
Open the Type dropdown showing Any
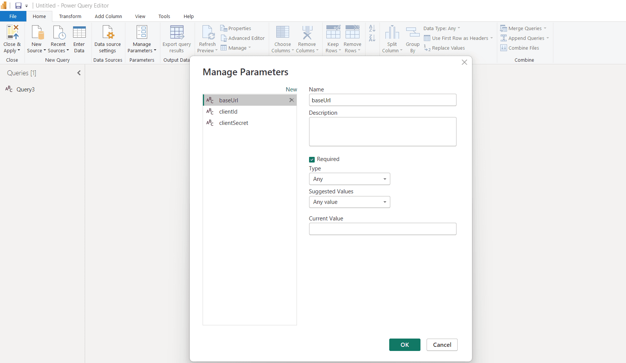349,179
